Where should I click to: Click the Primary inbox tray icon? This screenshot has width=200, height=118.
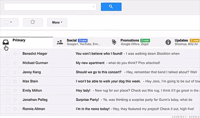(6, 42)
